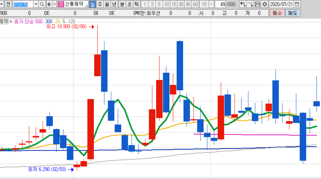
Task: Click the add candlestick chart icon
Action: (243, 4)
